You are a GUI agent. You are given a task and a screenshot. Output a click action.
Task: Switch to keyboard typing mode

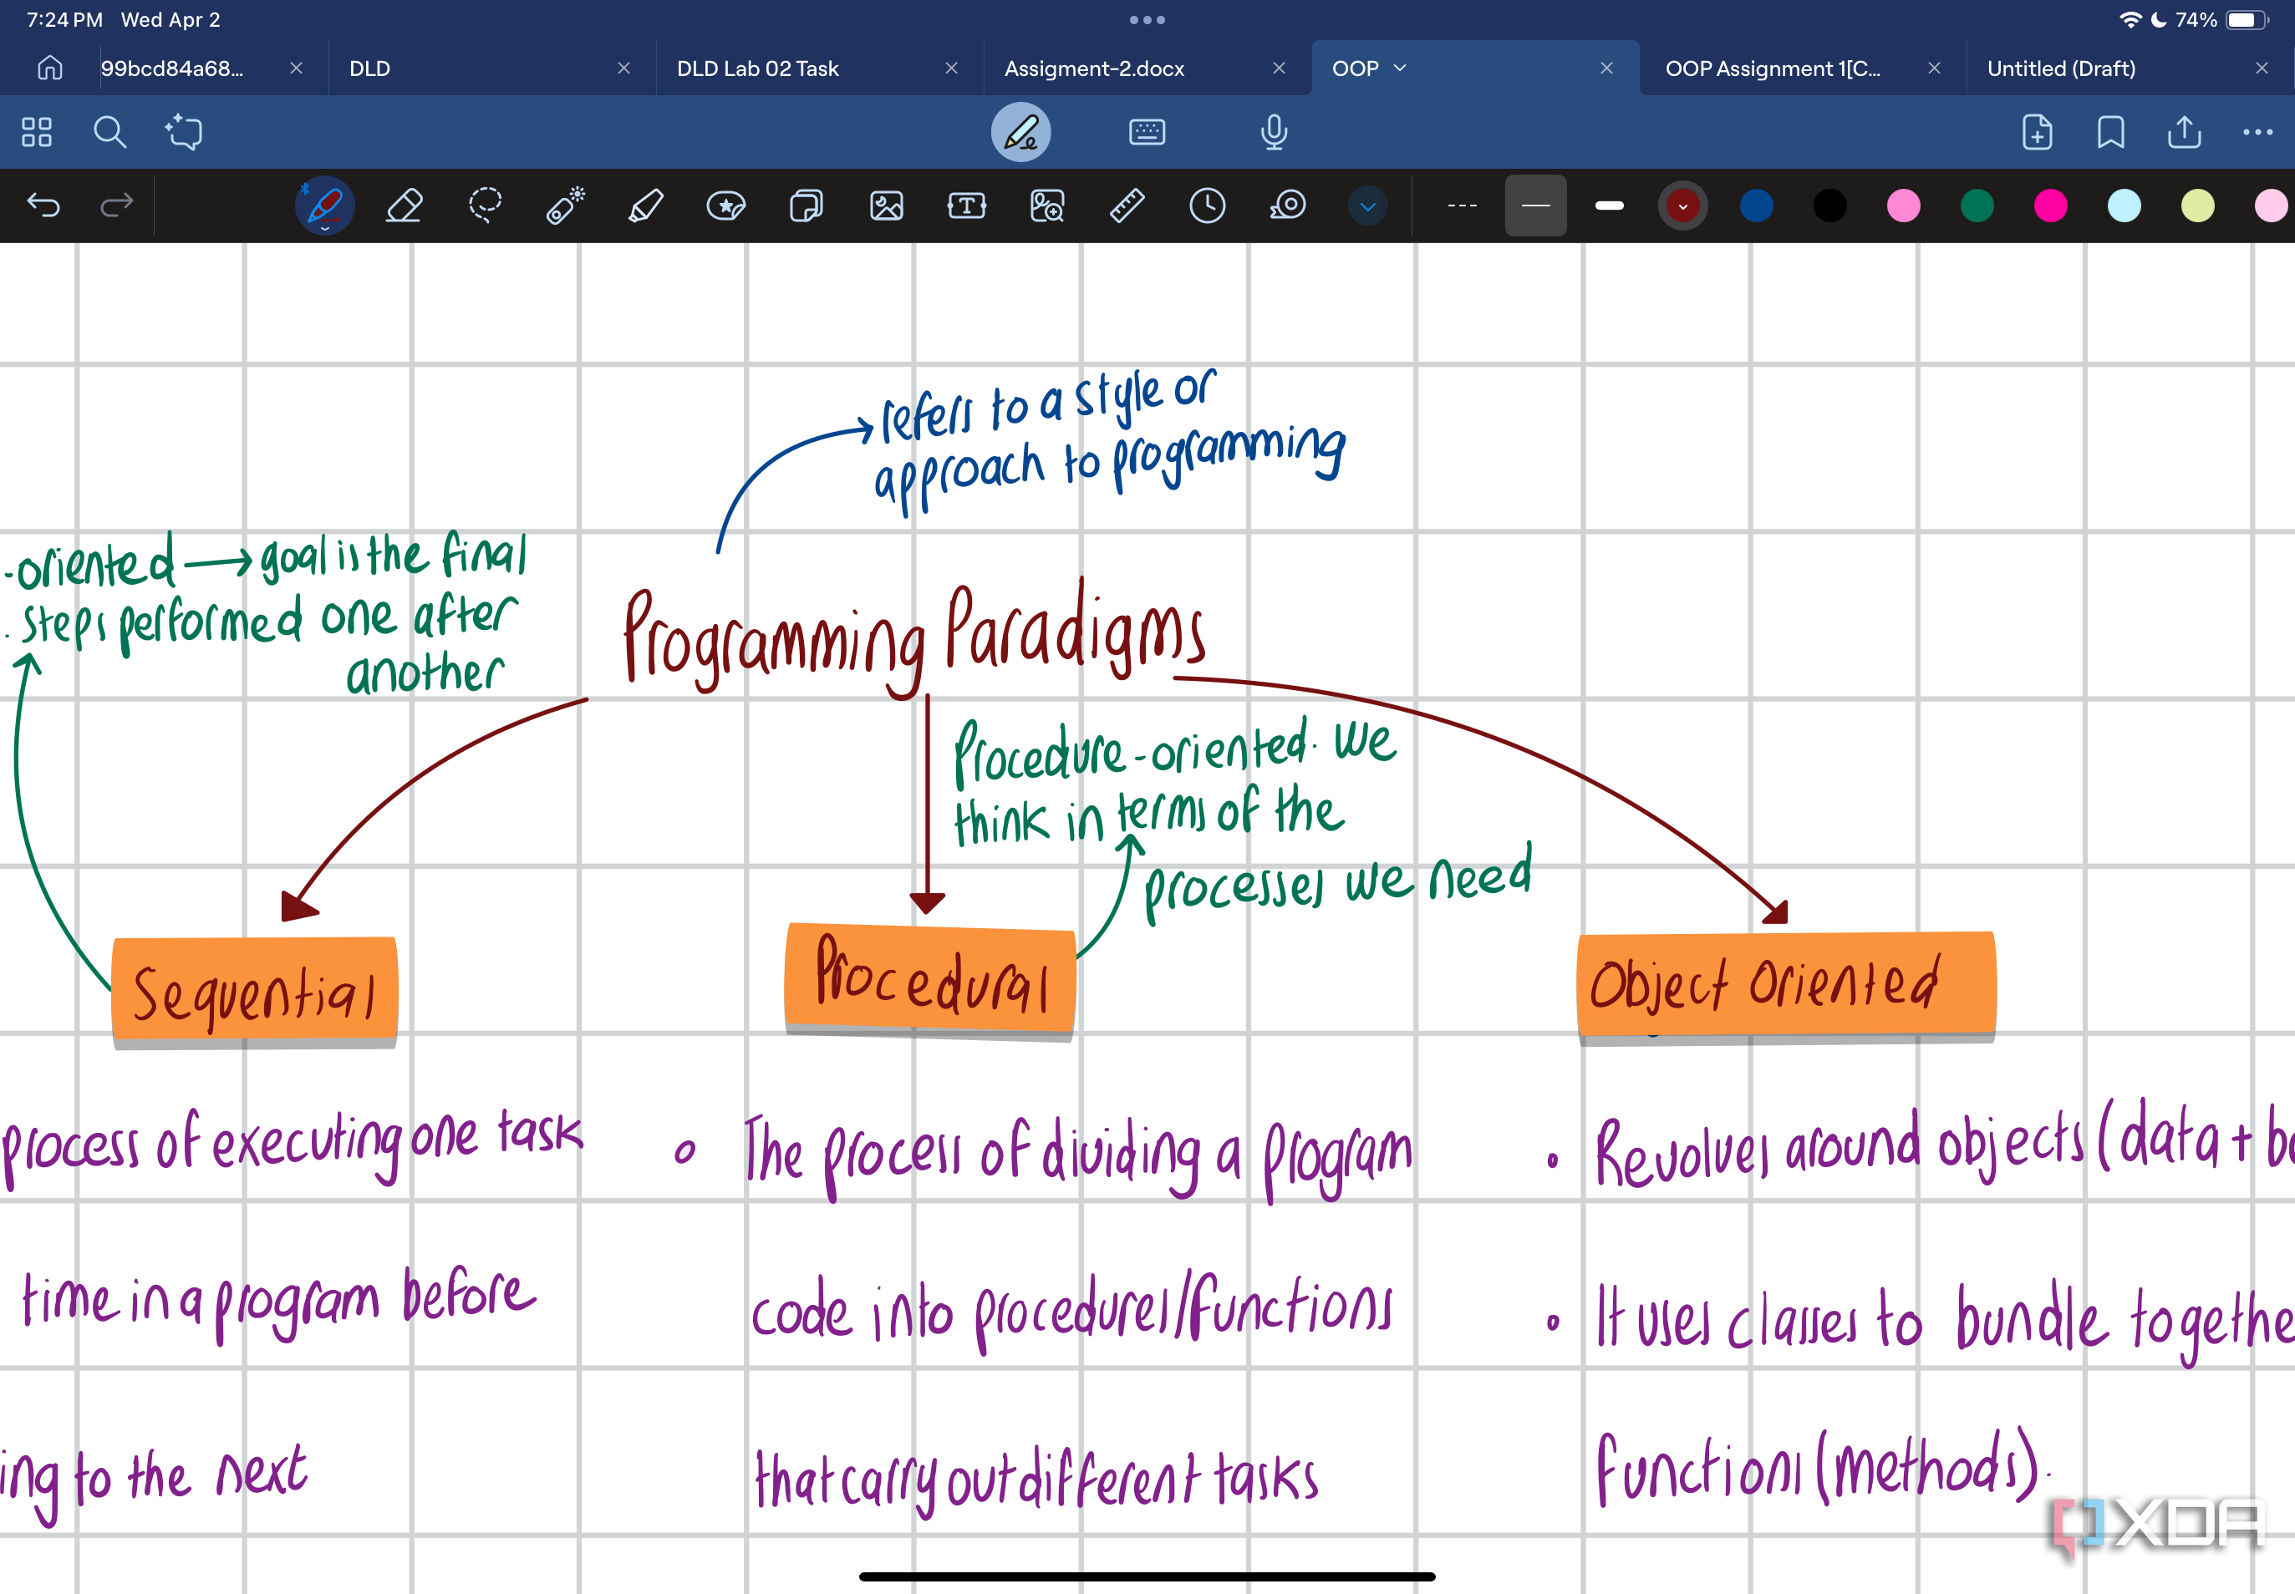pos(1147,132)
